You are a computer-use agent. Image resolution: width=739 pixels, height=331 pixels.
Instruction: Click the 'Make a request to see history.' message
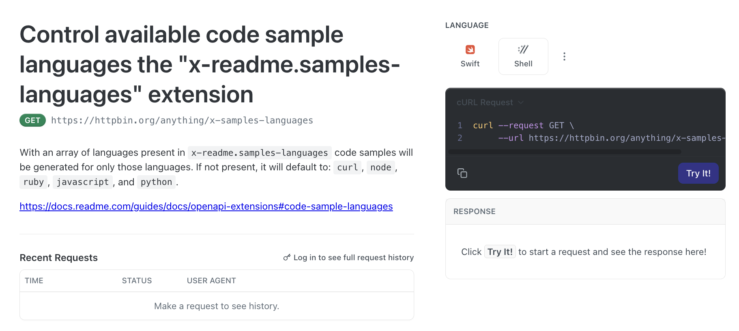click(x=217, y=306)
